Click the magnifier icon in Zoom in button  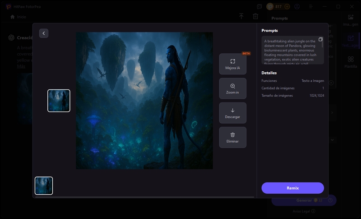(232, 86)
